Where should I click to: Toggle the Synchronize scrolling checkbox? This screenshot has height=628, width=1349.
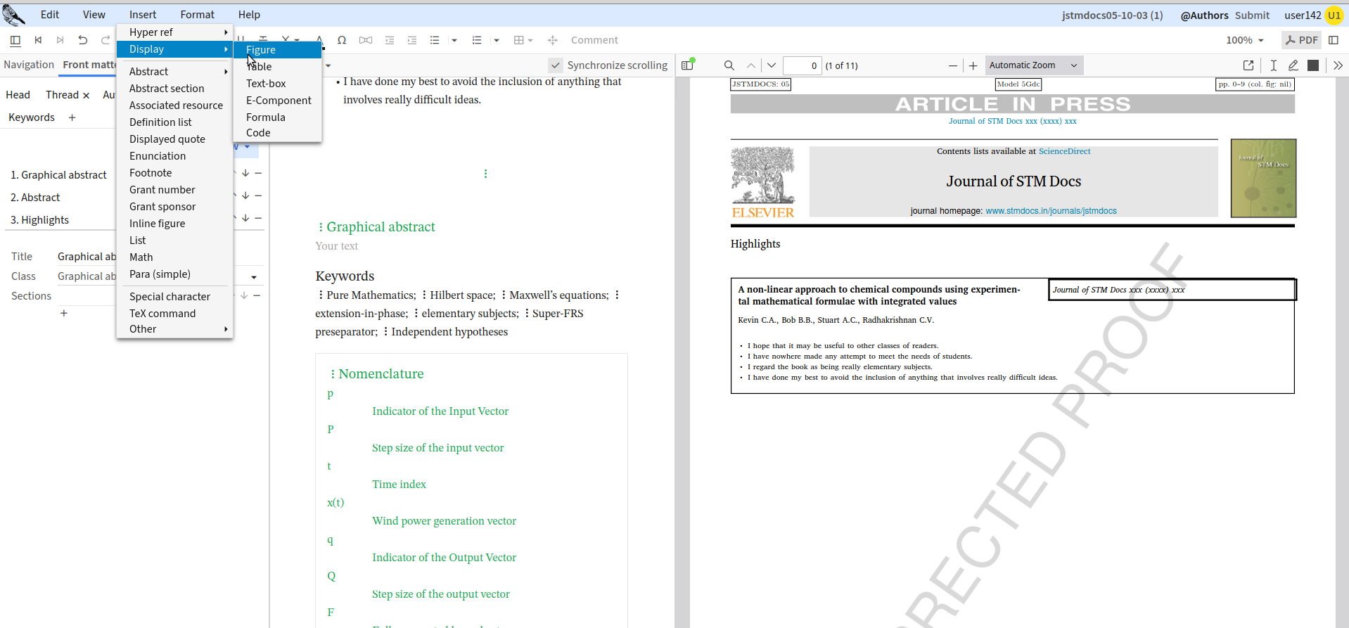pyautogui.click(x=556, y=65)
